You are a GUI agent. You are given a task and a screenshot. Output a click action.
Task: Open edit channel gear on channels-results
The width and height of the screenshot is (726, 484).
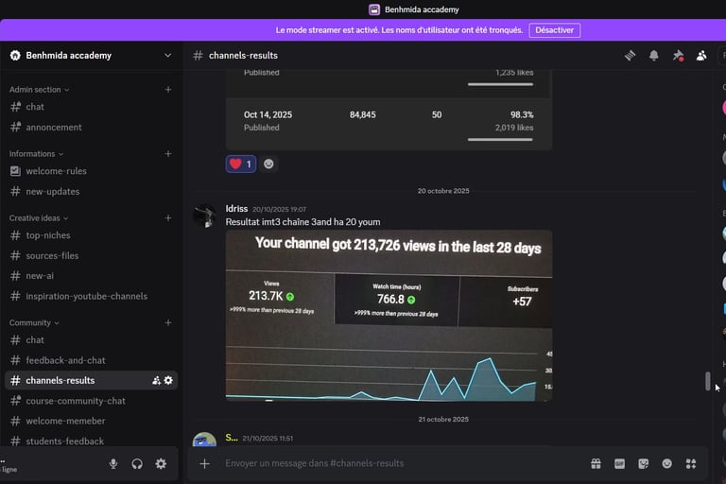point(168,380)
